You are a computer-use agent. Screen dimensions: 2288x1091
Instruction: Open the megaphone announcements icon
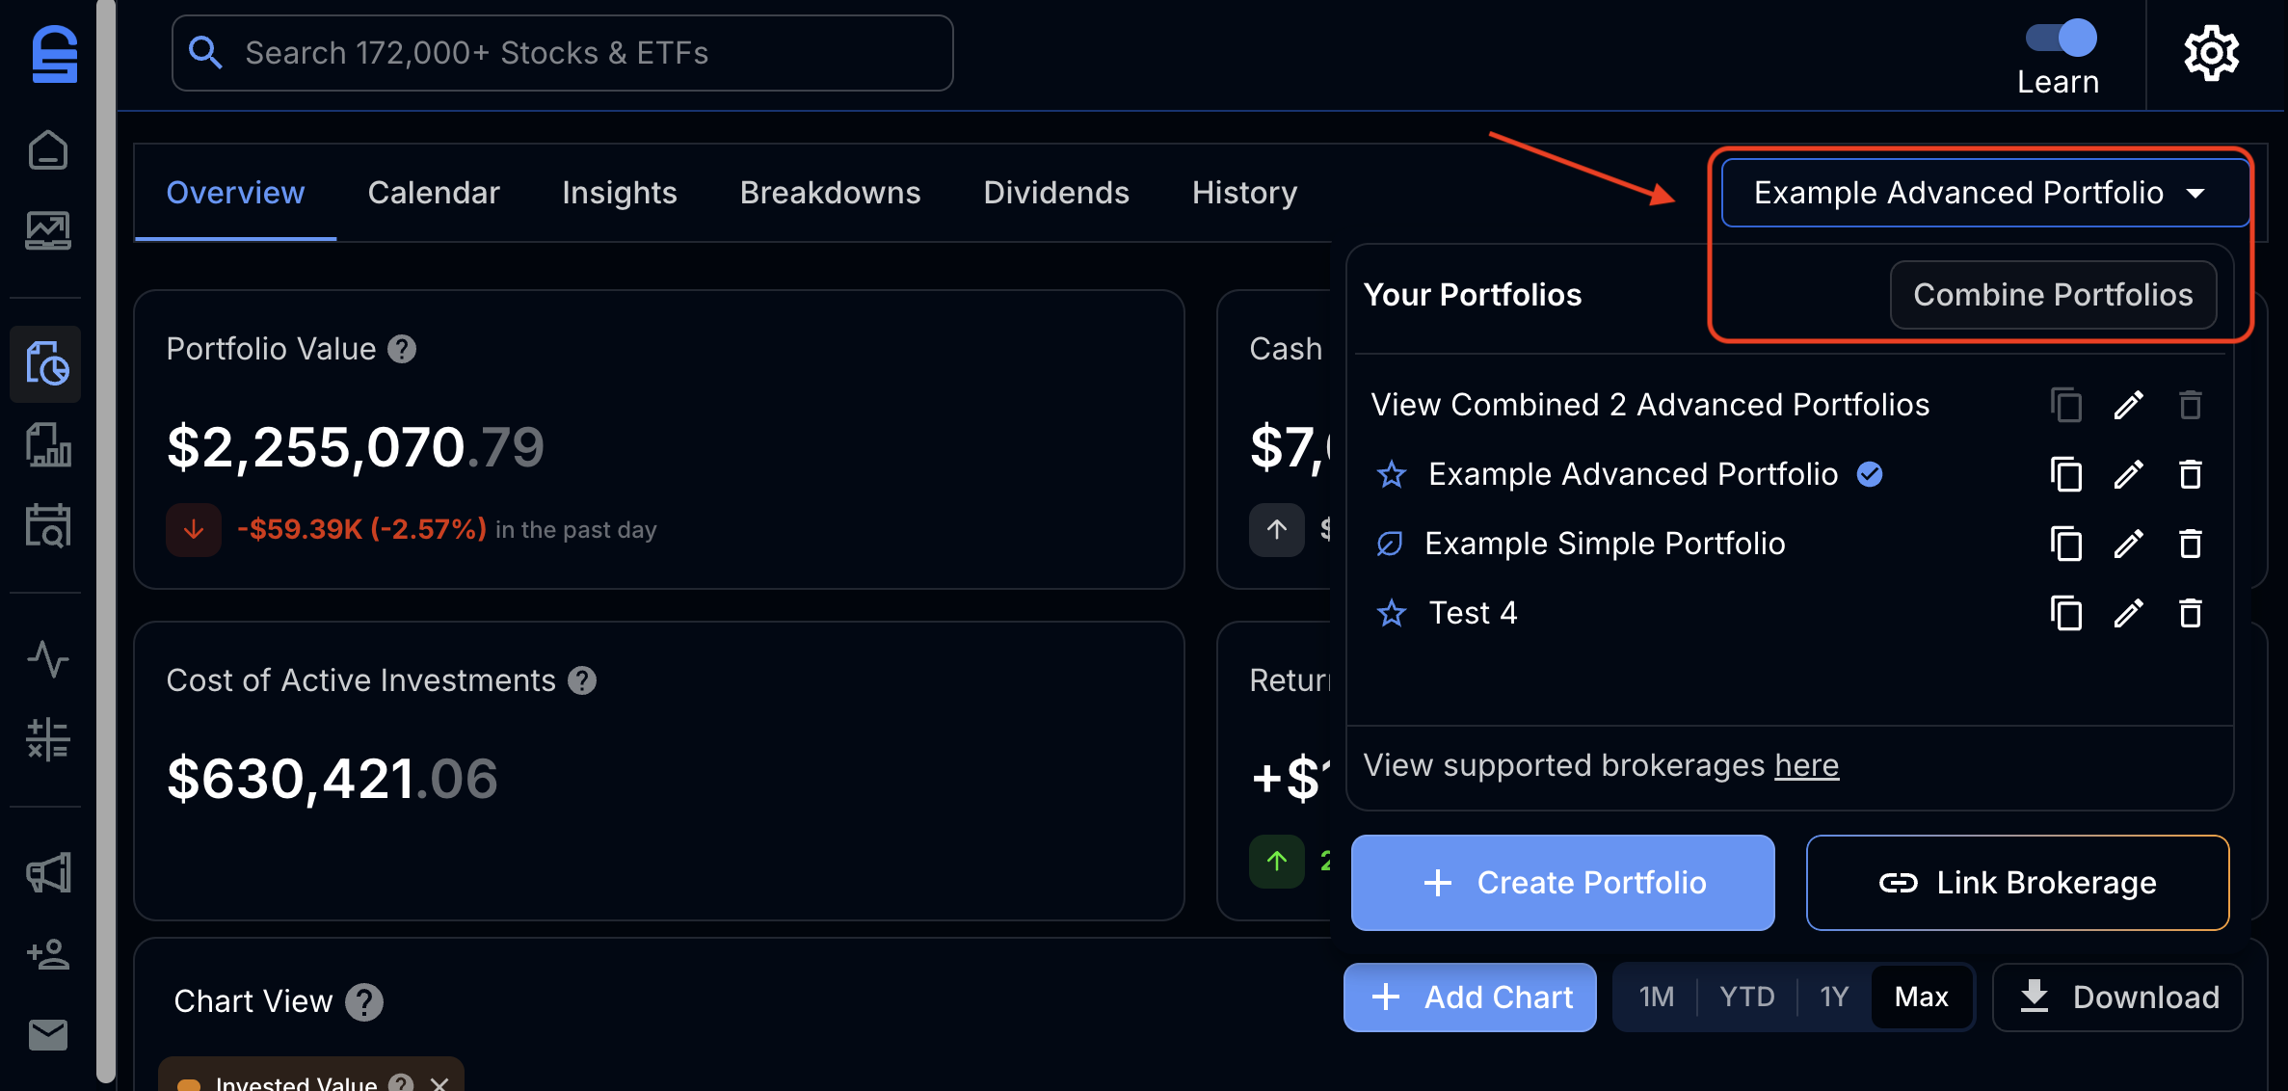47,873
